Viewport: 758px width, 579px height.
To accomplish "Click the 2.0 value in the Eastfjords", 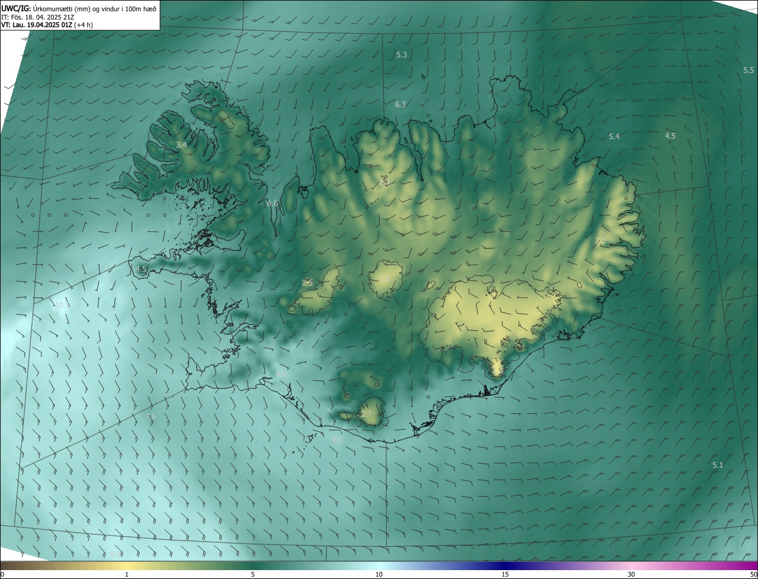I will (600, 241).
